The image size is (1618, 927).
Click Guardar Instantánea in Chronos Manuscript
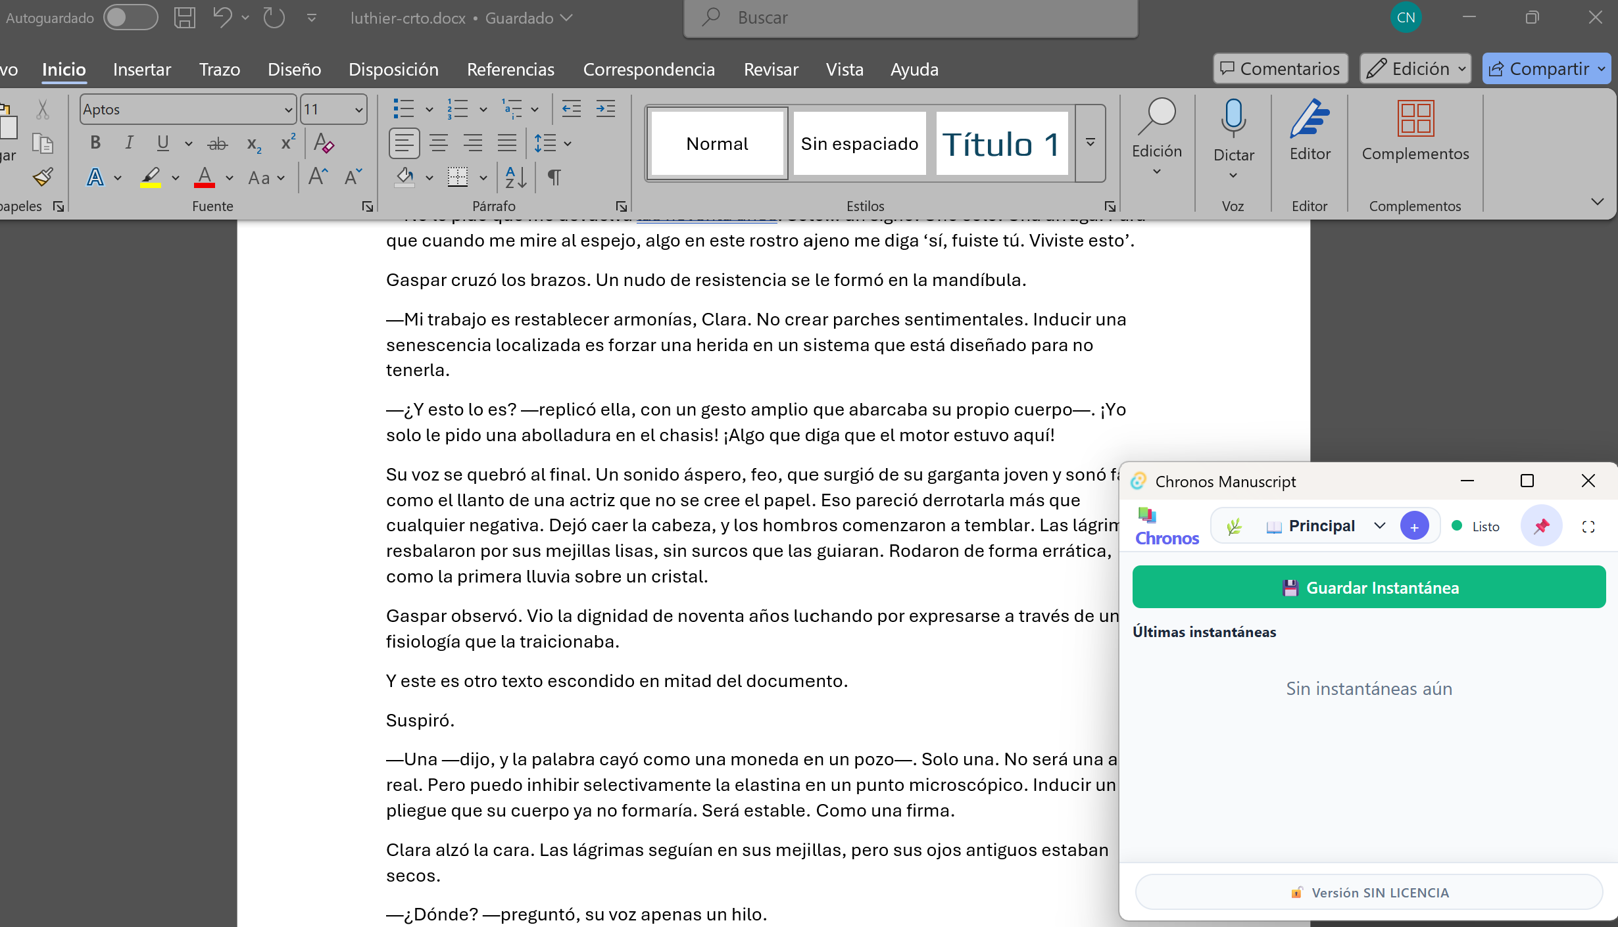pos(1369,587)
